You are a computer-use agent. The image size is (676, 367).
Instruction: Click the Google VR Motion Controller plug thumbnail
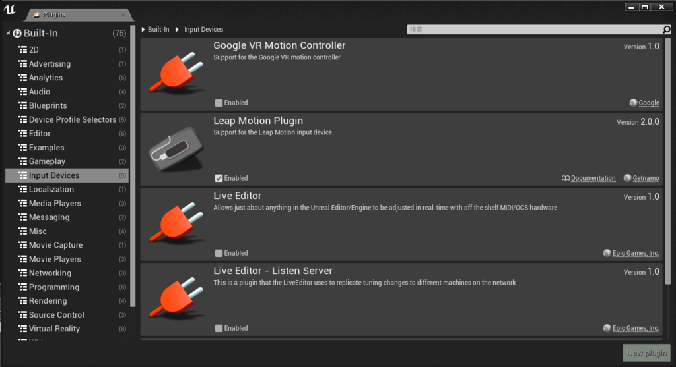pyautogui.click(x=177, y=72)
